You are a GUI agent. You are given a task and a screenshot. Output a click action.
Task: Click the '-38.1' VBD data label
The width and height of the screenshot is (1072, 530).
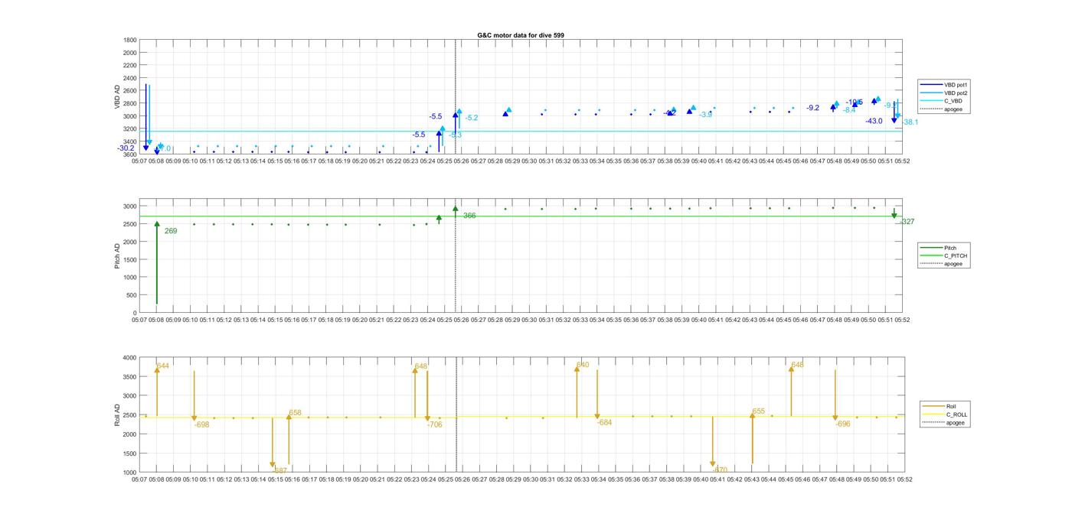pyautogui.click(x=910, y=122)
